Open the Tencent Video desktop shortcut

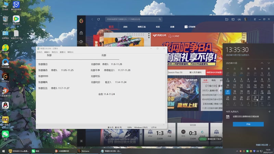pyautogui.click(x=16, y=20)
